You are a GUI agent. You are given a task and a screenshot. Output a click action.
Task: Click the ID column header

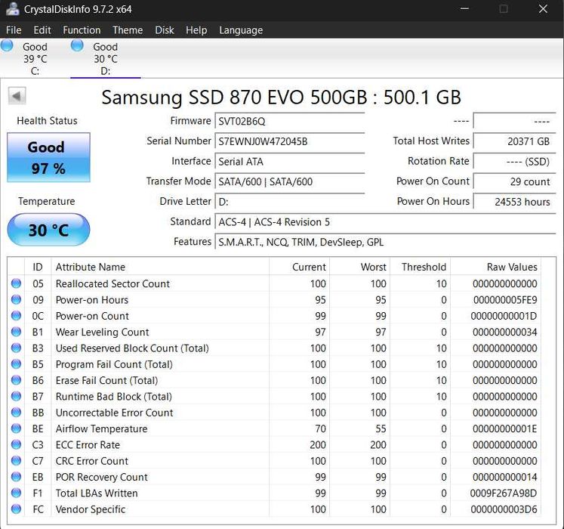(x=38, y=267)
